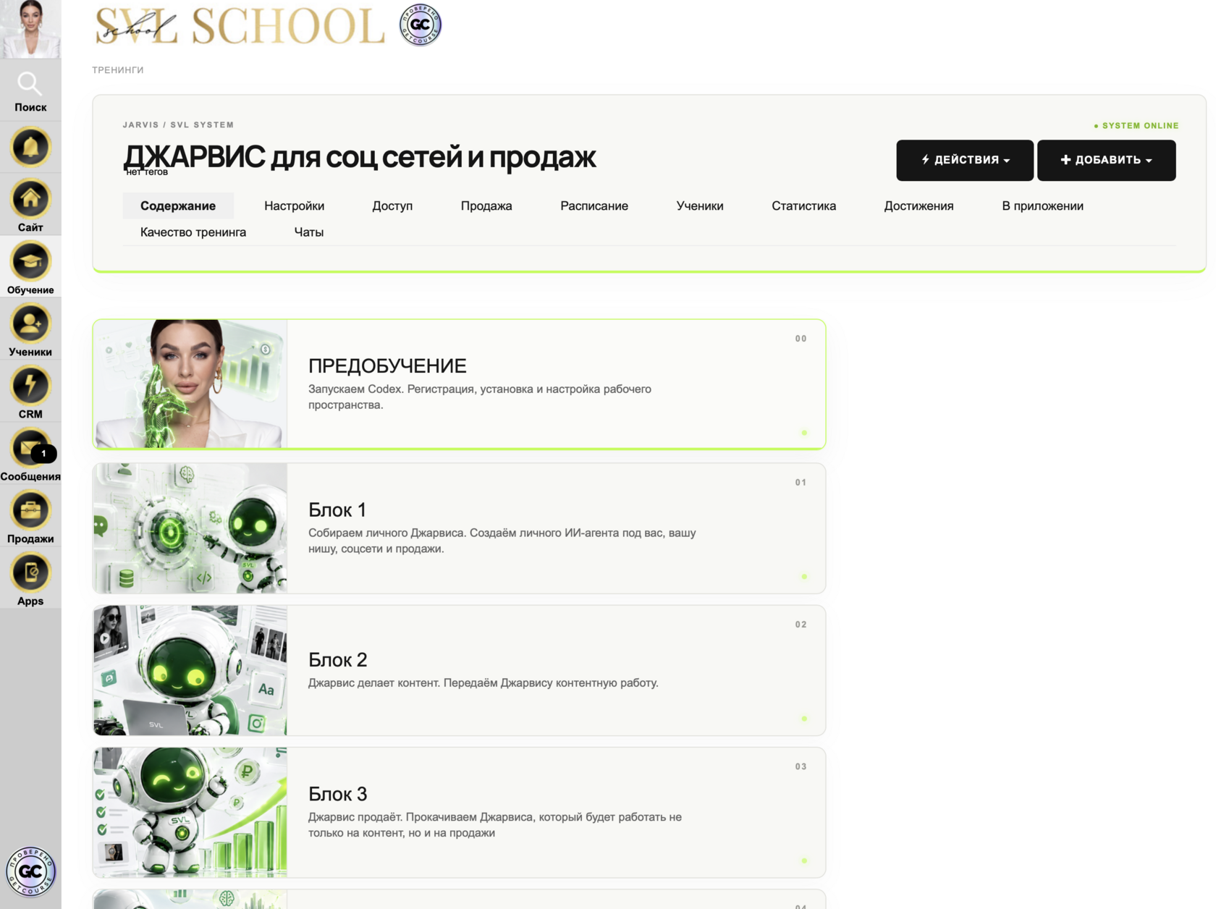The width and height of the screenshot is (1216, 909).
Task: Click the '00' number on ПРЕДОБУЧЕНИЕ card
Action: (x=801, y=339)
